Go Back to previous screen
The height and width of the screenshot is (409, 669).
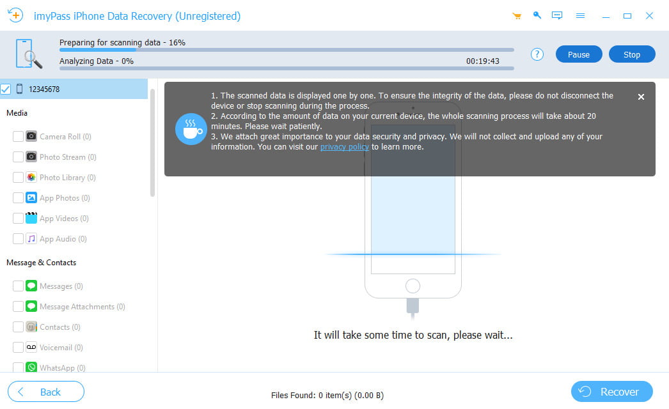click(x=45, y=392)
